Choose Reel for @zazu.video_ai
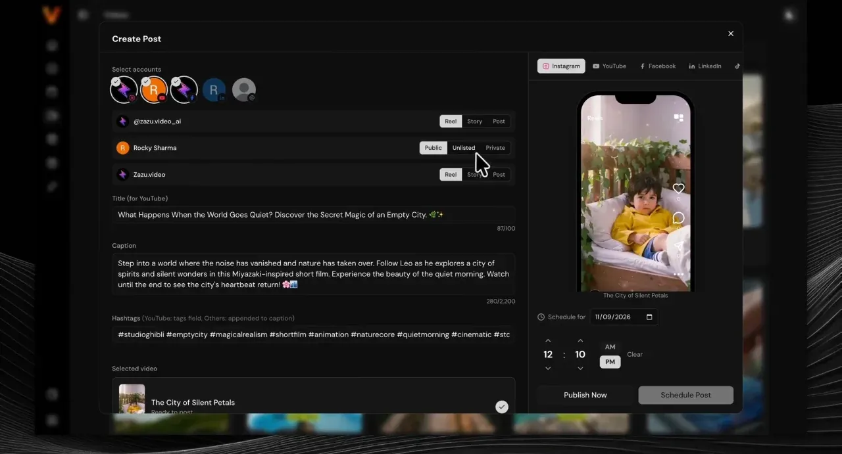The height and width of the screenshot is (454, 842). click(451, 121)
